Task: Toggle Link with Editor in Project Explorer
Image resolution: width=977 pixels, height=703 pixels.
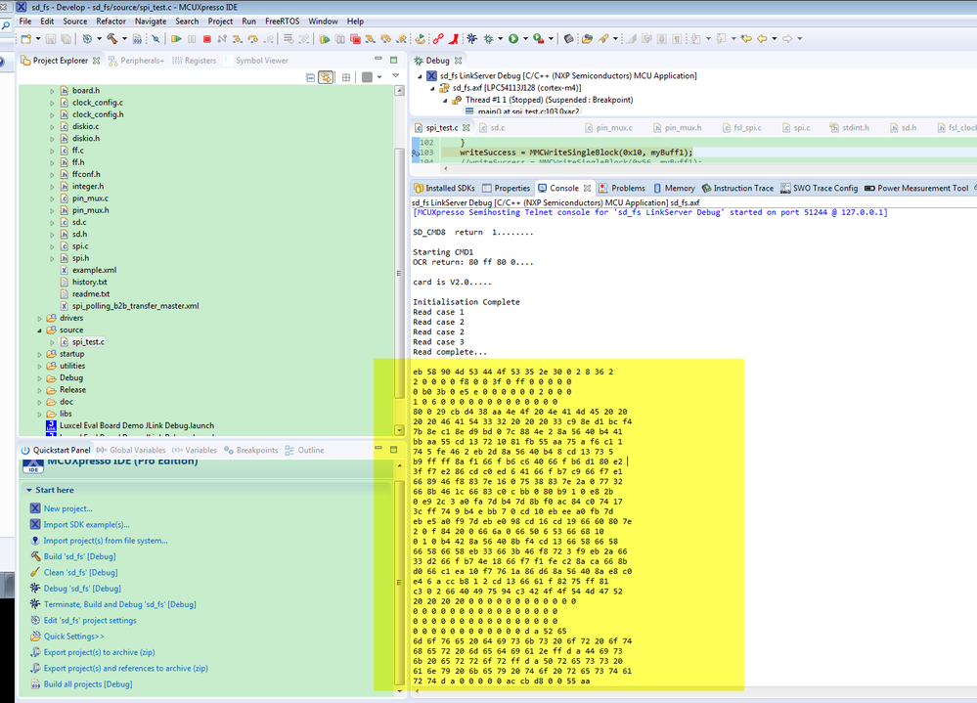Action: pos(326,77)
